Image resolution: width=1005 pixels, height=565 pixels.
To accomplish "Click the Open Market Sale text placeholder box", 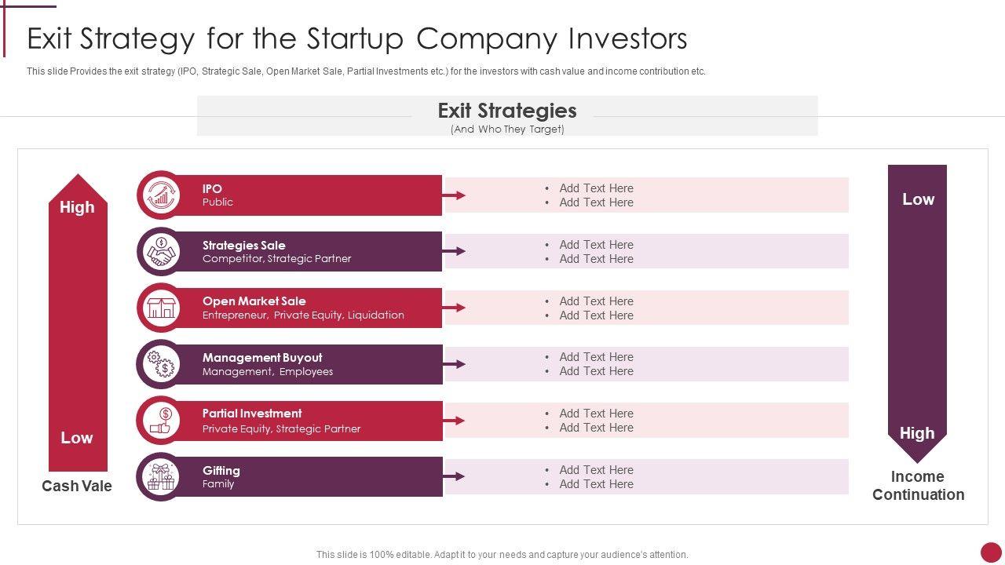I will [647, 308].
